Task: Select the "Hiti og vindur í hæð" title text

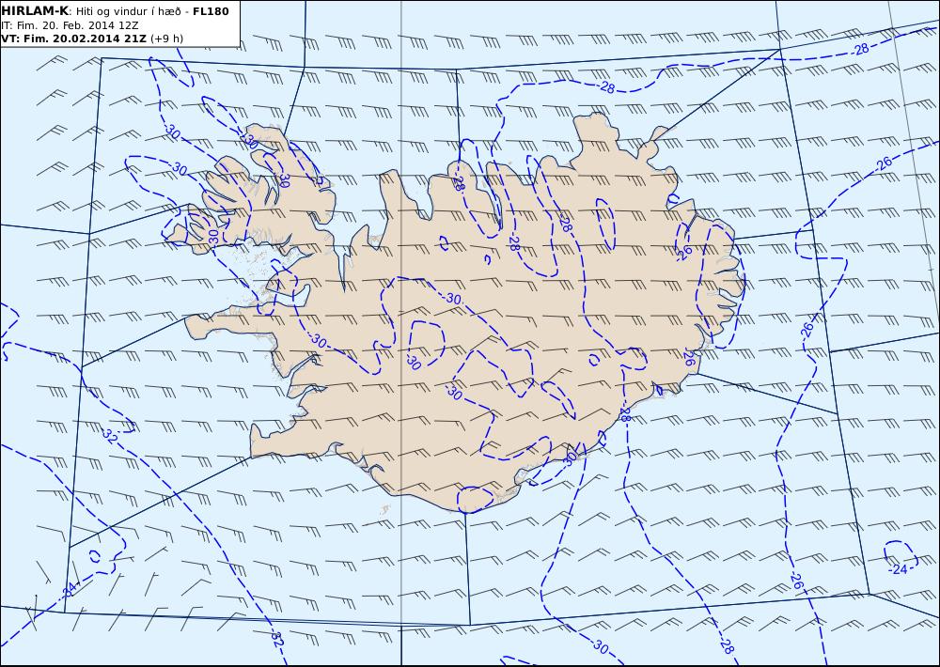Action: pos(128,11)
